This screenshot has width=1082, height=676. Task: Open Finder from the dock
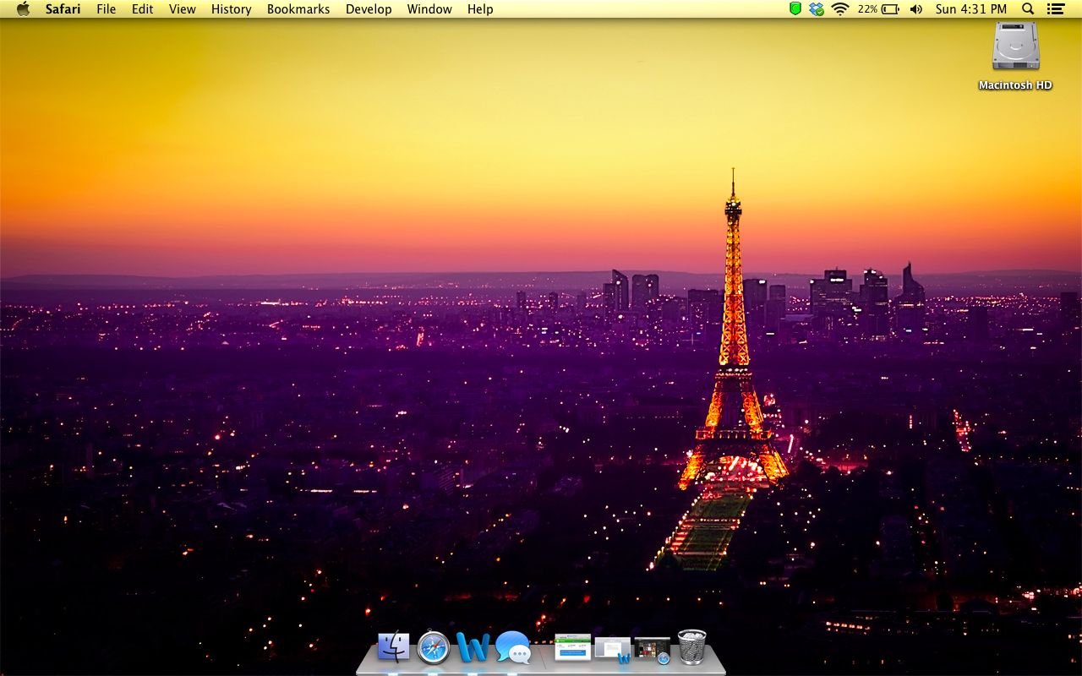tap(393, 648)
